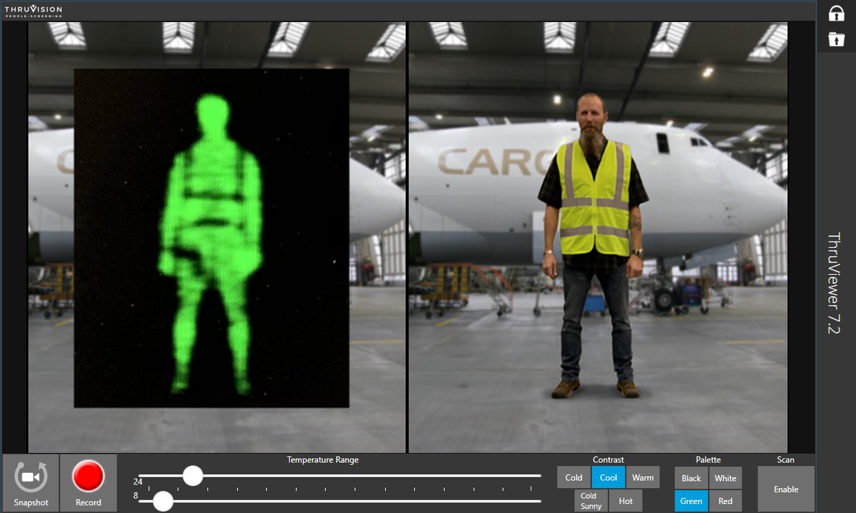Screen dimensions: 856x513
Task: Select the Cool contrast mode
Action: click(608, 477)
